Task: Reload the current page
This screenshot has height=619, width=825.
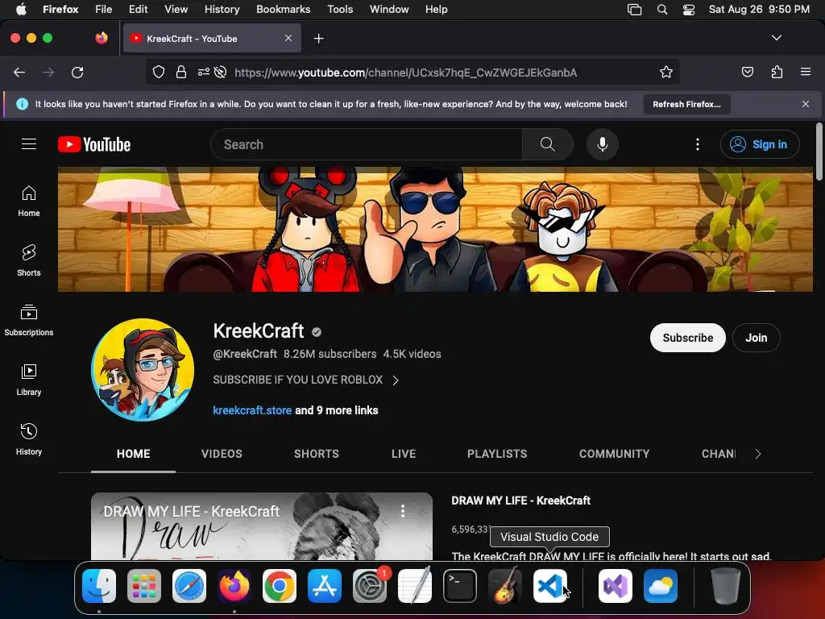Action: click(77, 73)
